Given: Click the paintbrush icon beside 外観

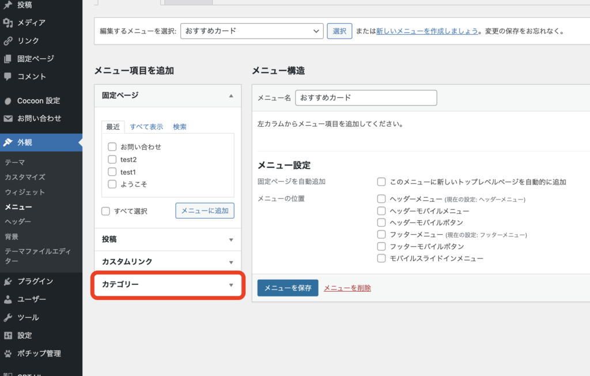Looking at the screenshot, I should 8,142.
